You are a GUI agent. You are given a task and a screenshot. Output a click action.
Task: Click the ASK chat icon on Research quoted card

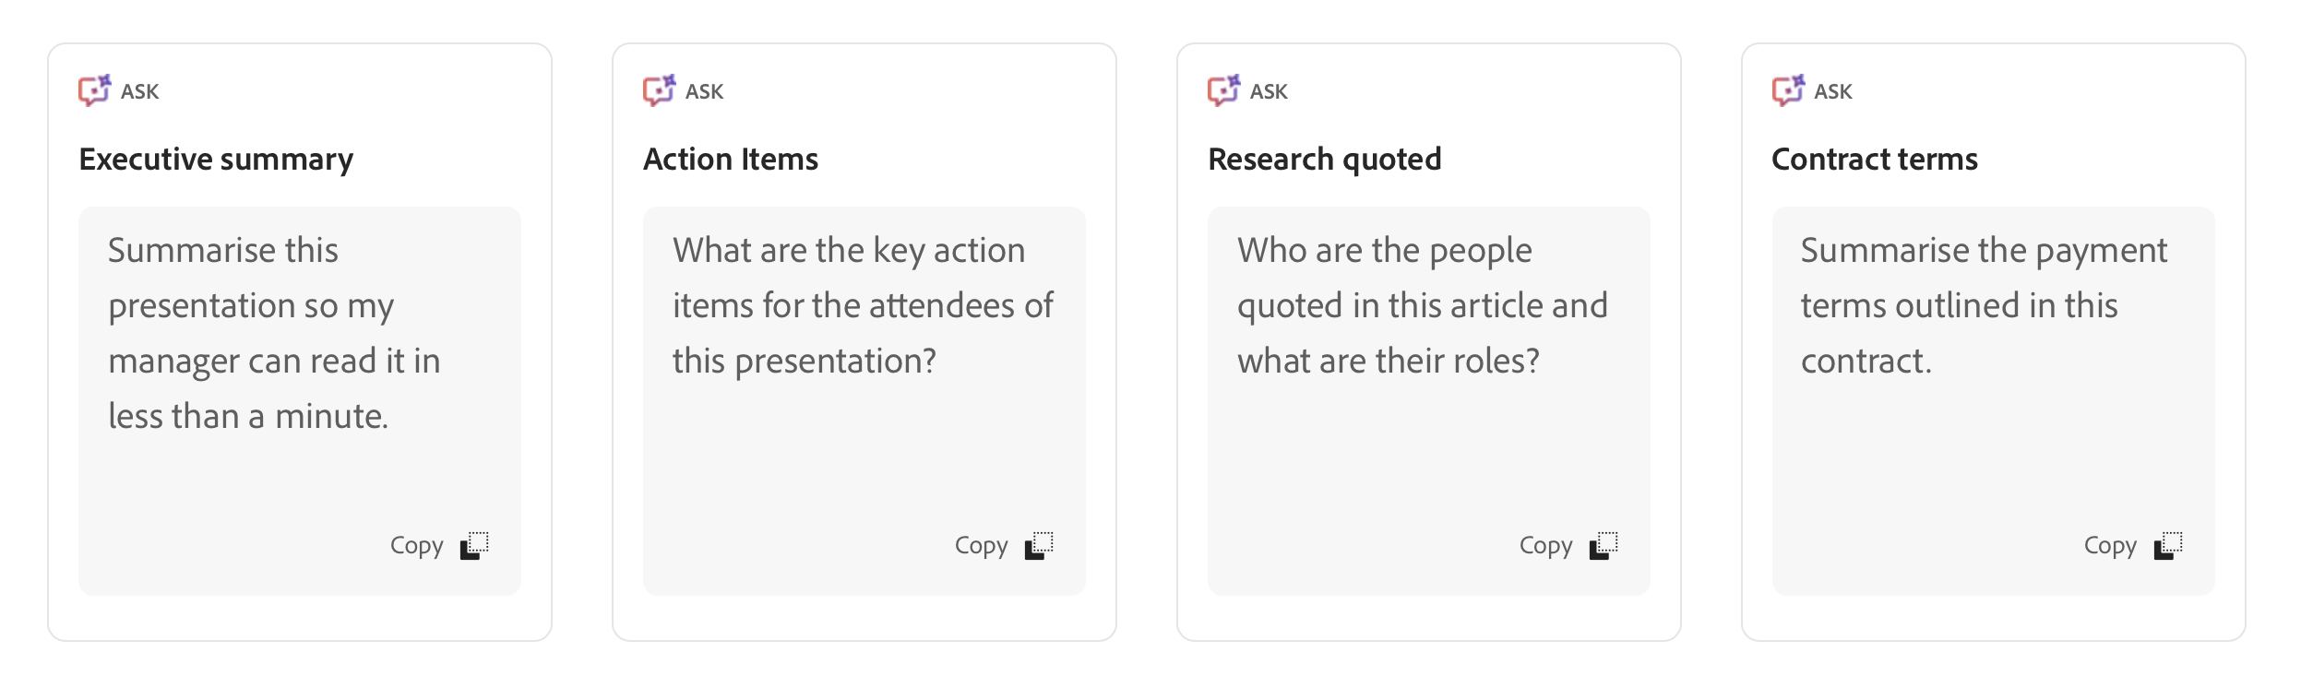(1223, 90)
